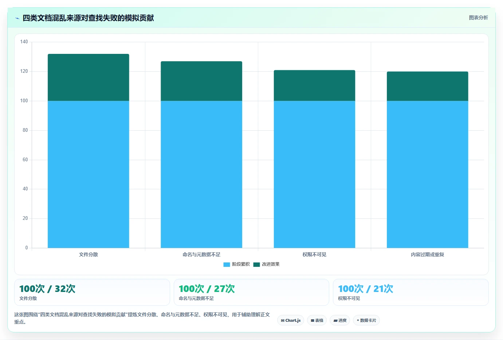The height and width of the screenshot is (340, 503).
Task: Click the y-axis value 100
Action: tap(24, 101)
